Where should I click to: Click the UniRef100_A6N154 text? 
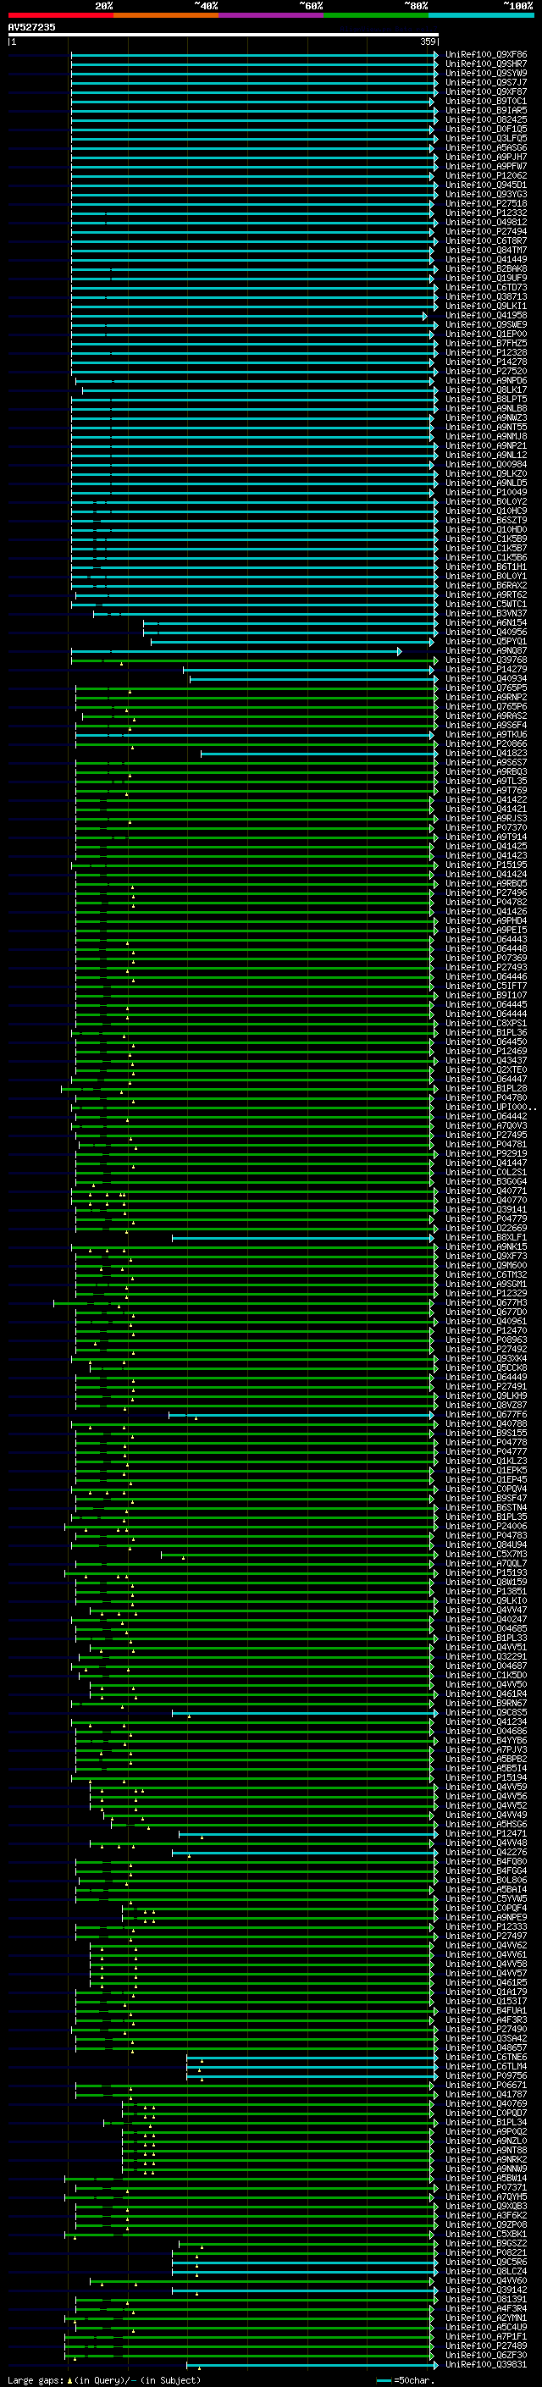(485, 622)
